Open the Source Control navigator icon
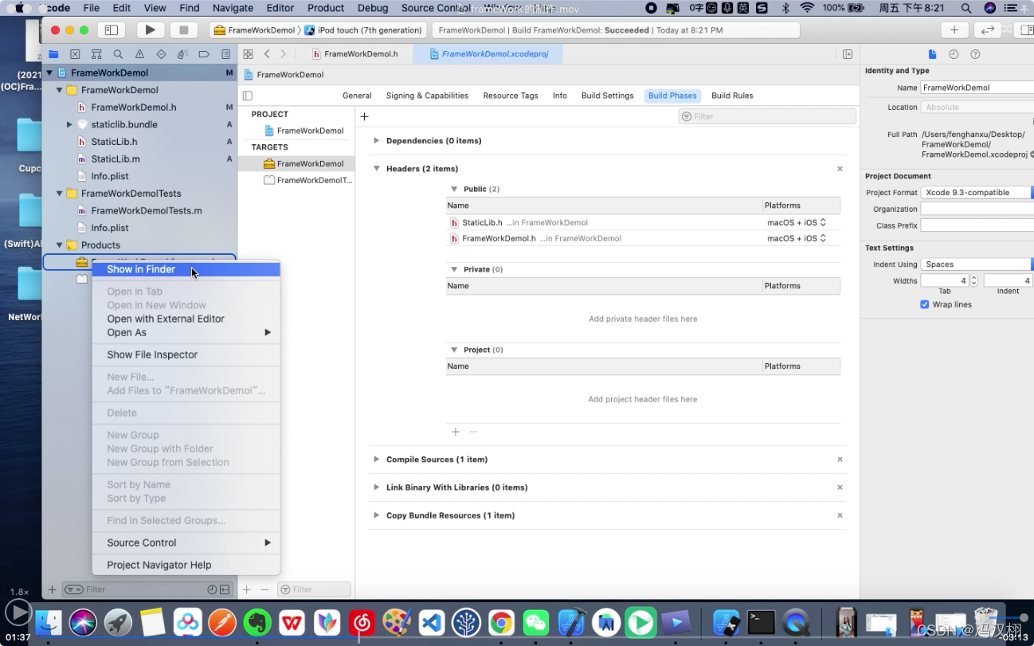The width and height of the screenshot is (1034, 646). [x=75, y=54]
